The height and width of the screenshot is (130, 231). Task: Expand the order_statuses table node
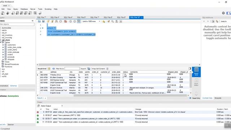(3, 52)
